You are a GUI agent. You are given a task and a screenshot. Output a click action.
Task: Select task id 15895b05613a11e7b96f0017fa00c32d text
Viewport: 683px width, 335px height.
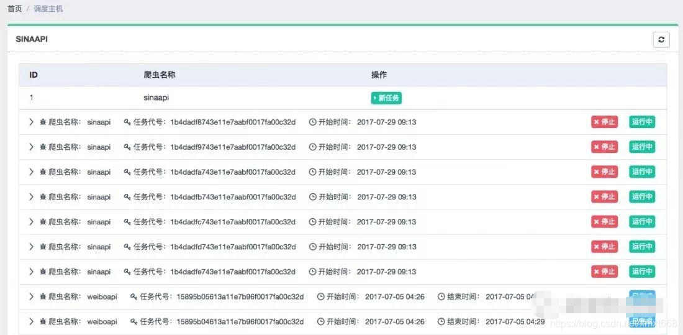(x=240, y=297)
